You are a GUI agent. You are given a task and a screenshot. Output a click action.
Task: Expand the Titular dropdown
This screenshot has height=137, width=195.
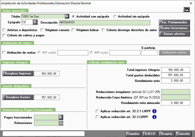pyautogui.click(x=67, y=17)
